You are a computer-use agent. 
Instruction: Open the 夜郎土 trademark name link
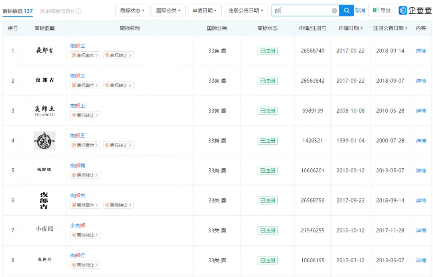point(78,106)
